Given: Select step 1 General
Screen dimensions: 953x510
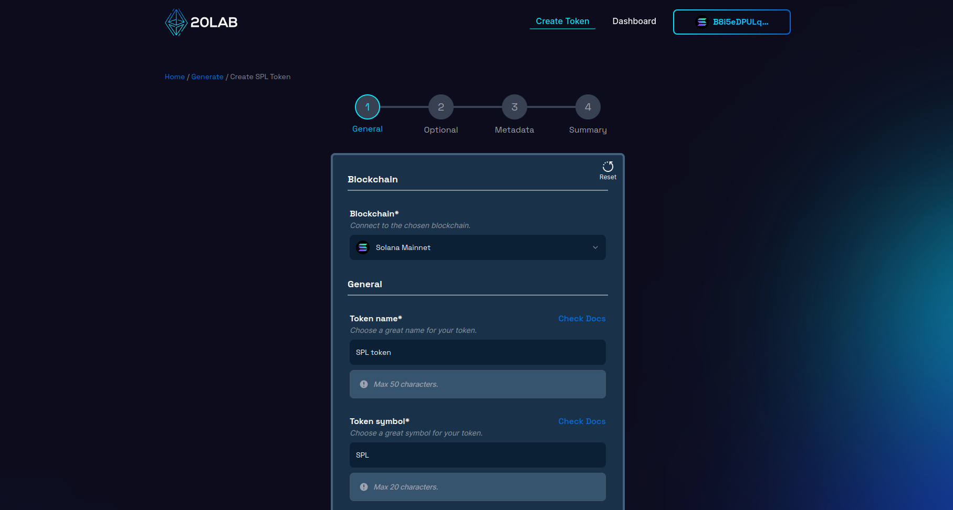Looking at the screenshot, I should tap(368, 107).
